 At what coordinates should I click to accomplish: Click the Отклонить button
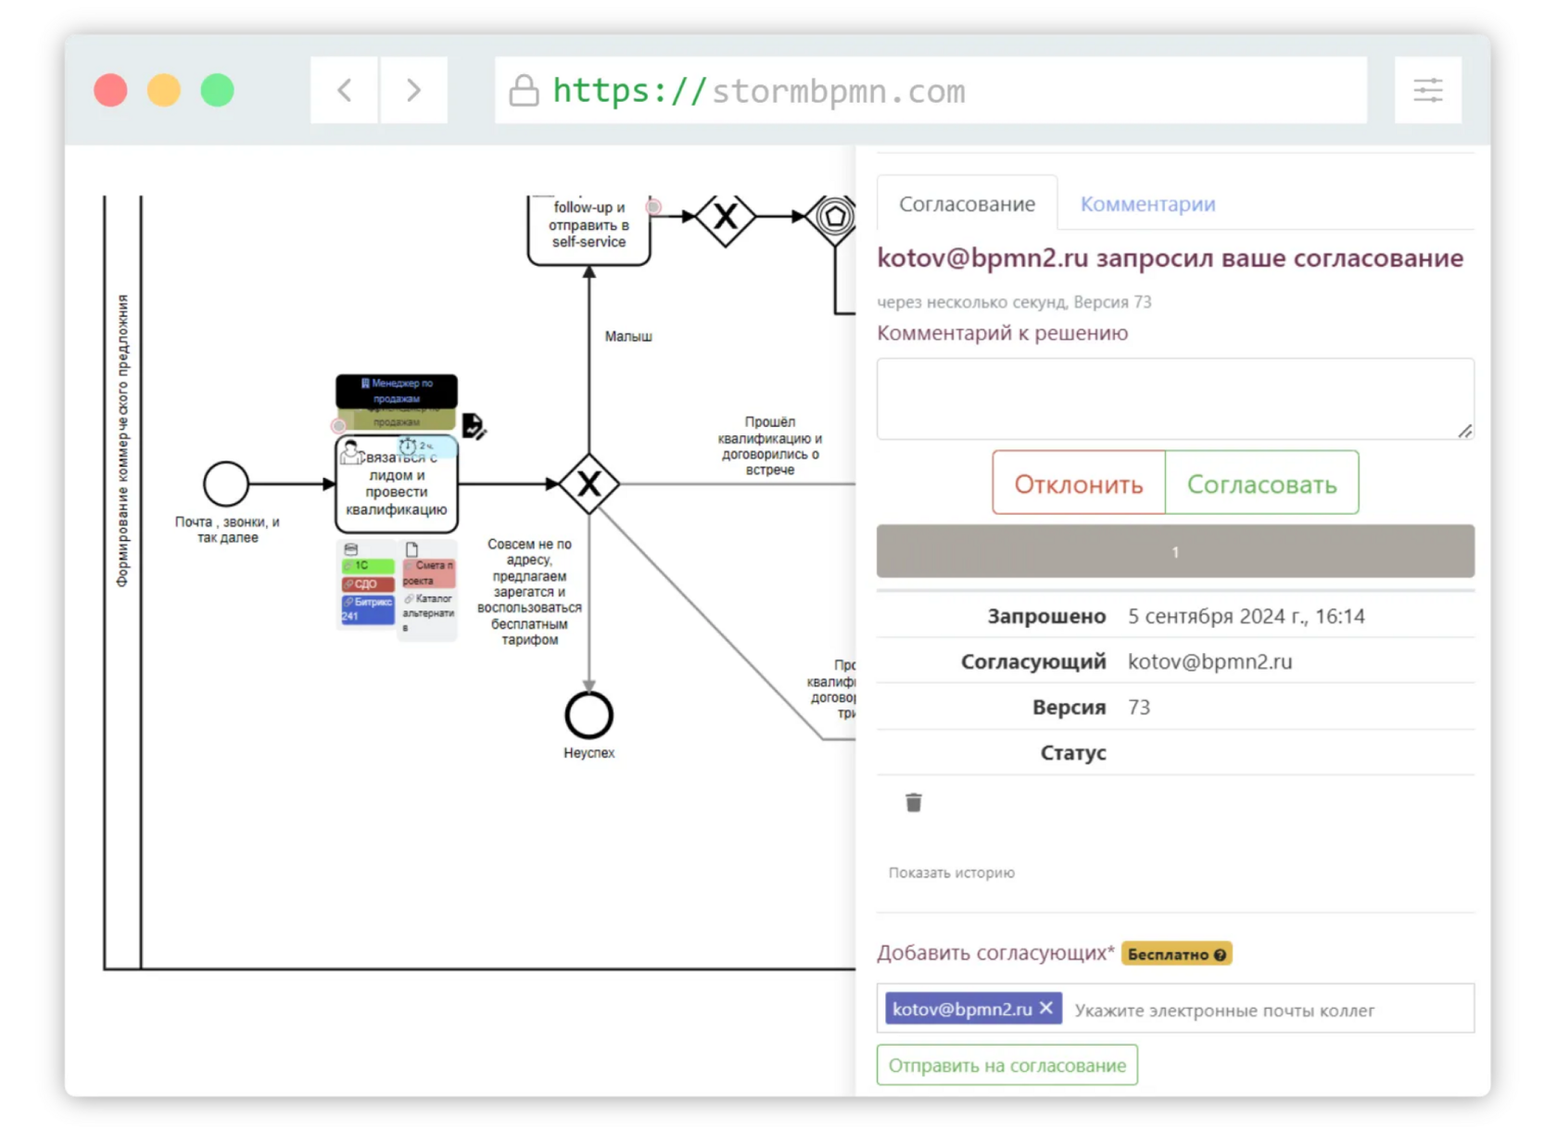point(1079,483)
